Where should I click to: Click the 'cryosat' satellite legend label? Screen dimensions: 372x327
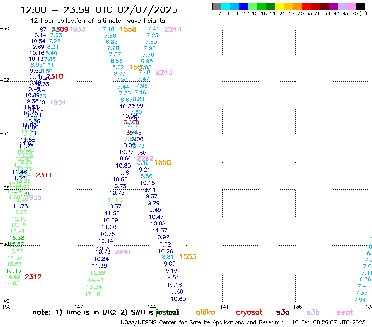(249, 313)
